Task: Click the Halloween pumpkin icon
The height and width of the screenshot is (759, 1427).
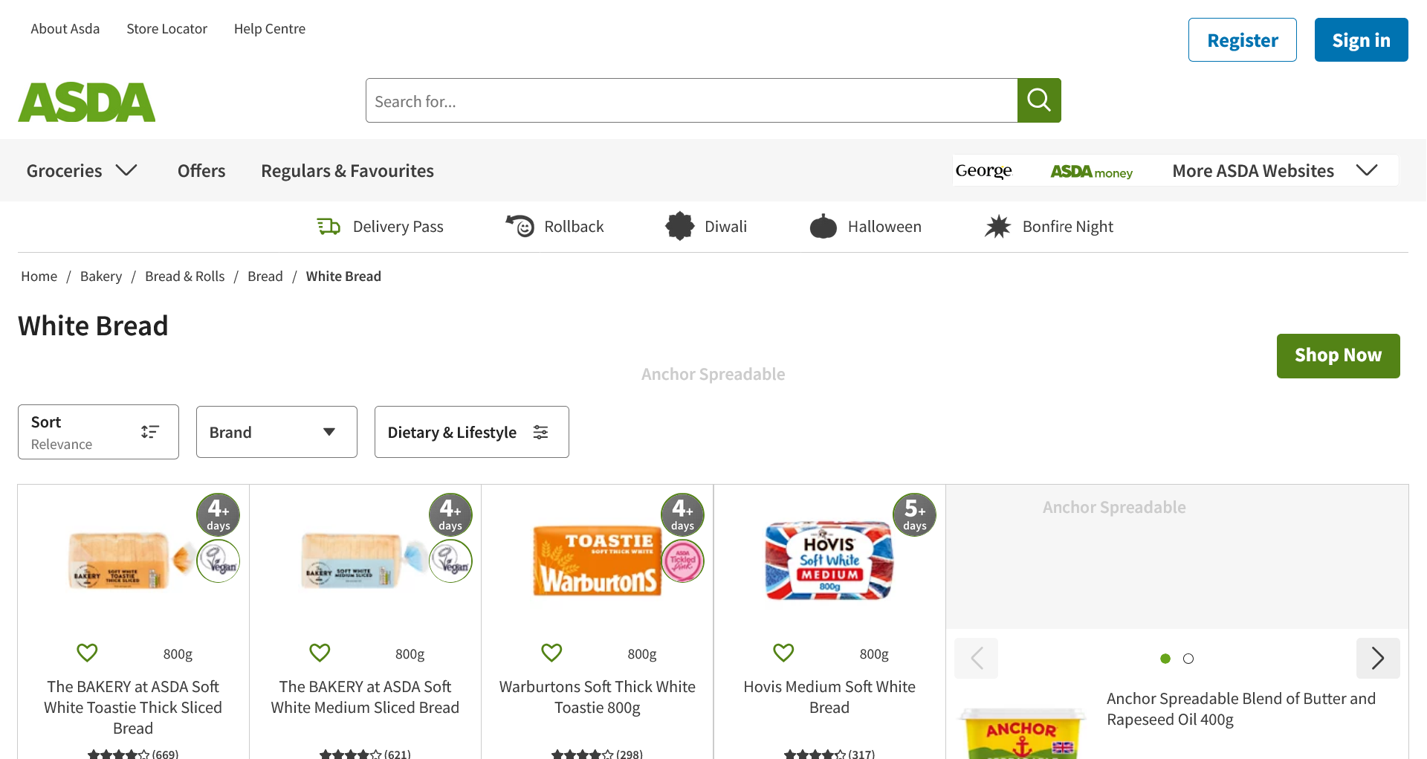Action: [x=823, y=226]
